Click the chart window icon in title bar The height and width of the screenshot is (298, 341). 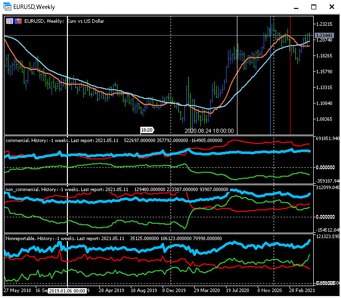pyautogui.click(x=7, y=7)
